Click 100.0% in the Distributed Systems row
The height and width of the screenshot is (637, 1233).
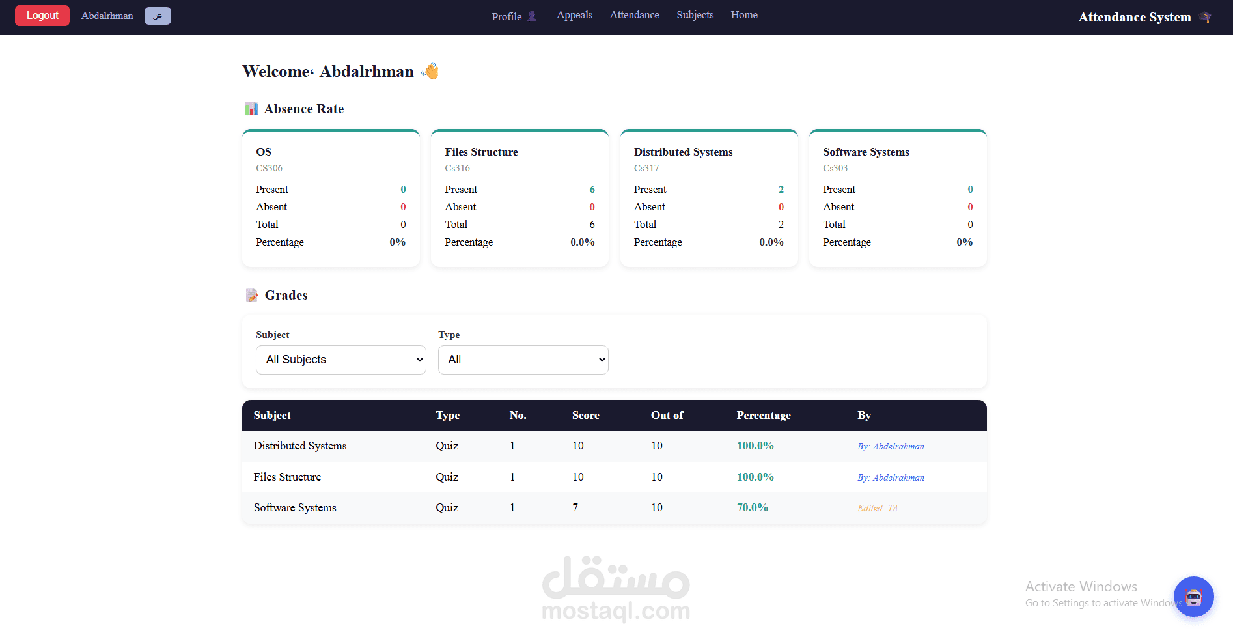[755, 446]
